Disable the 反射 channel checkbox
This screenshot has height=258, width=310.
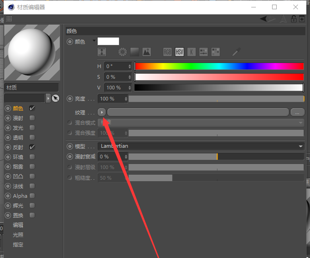pos(32,147)
